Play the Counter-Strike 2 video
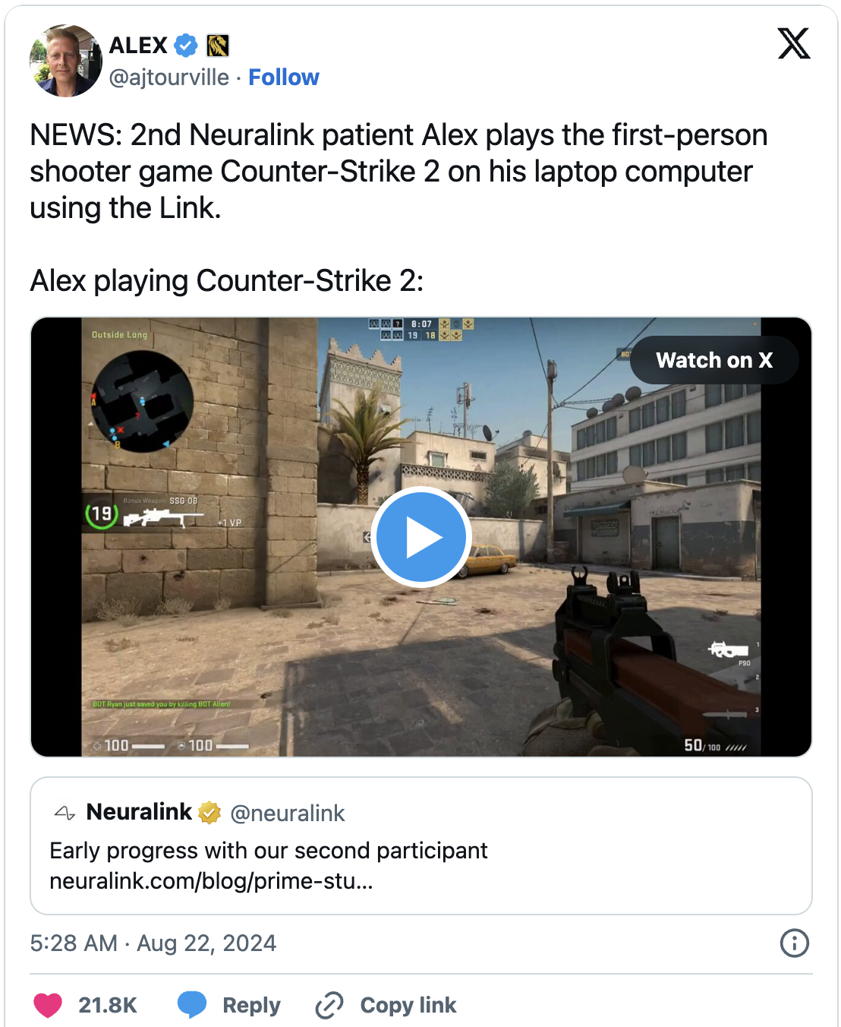The height and width of the screenshot is (1027, 841). (x=421, y=537)
